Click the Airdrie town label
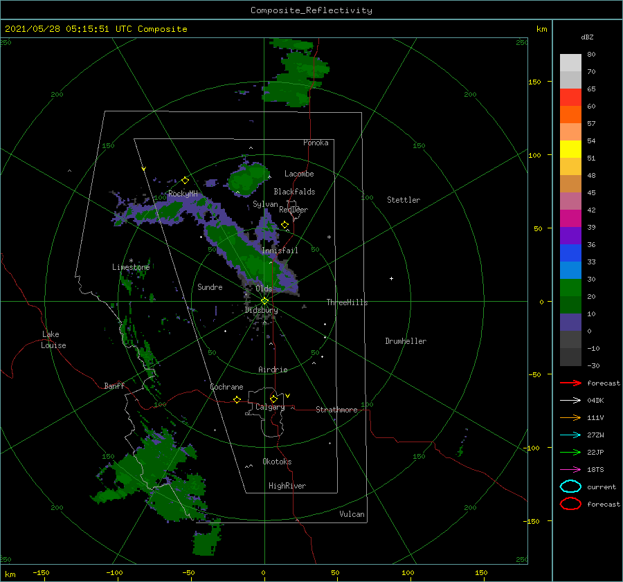This screenshot has width=623, height=582. (x=273, y=370)
